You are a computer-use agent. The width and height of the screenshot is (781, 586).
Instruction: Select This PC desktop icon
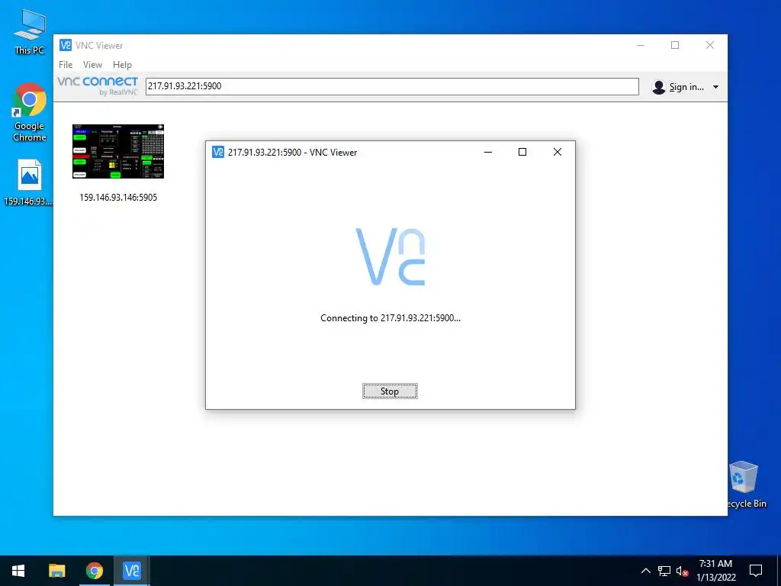(x=30, y=32)
